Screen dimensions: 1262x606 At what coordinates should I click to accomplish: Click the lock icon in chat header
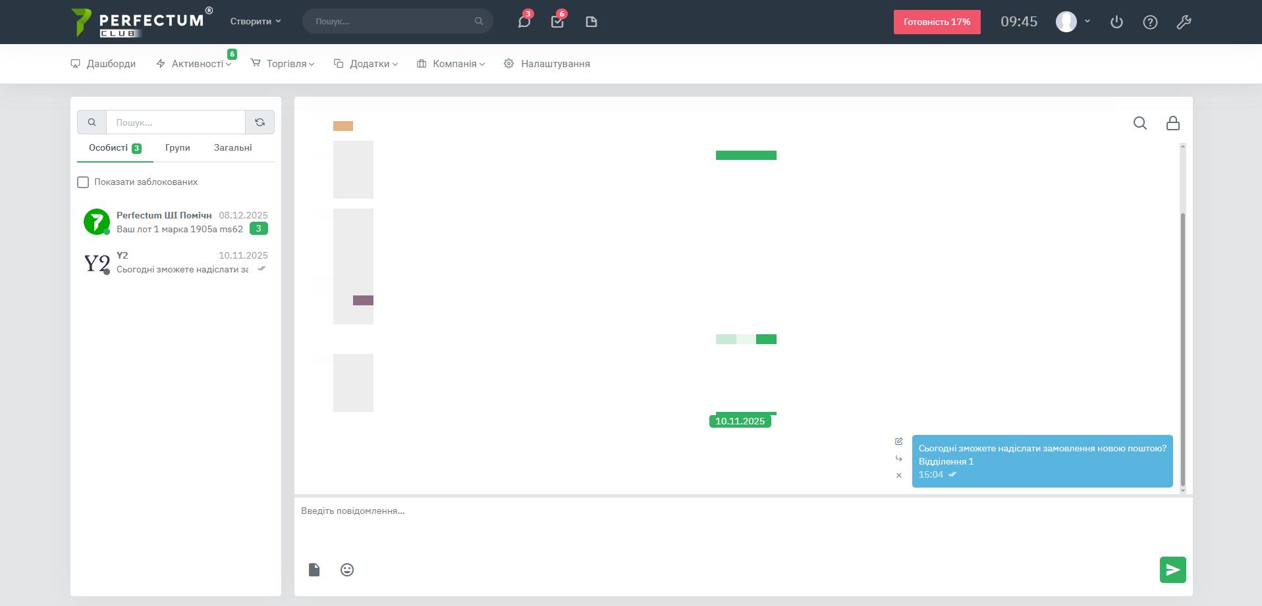(x=1172, y=123)
